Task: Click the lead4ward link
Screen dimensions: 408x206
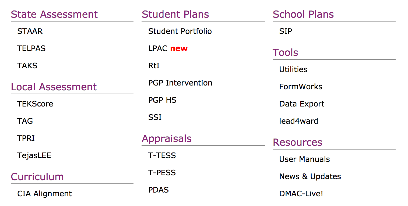Action: (x=298, y=121)
